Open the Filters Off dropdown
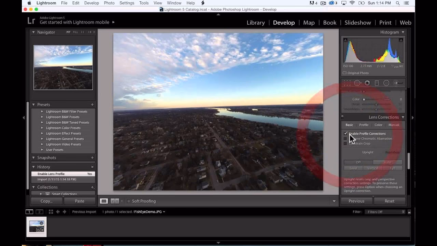Screen dimensions: 437x246 pyautogui.click(x=385, y=212)
